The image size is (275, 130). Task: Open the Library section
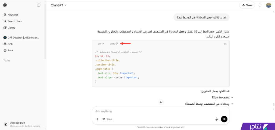[x=9, y=28]
